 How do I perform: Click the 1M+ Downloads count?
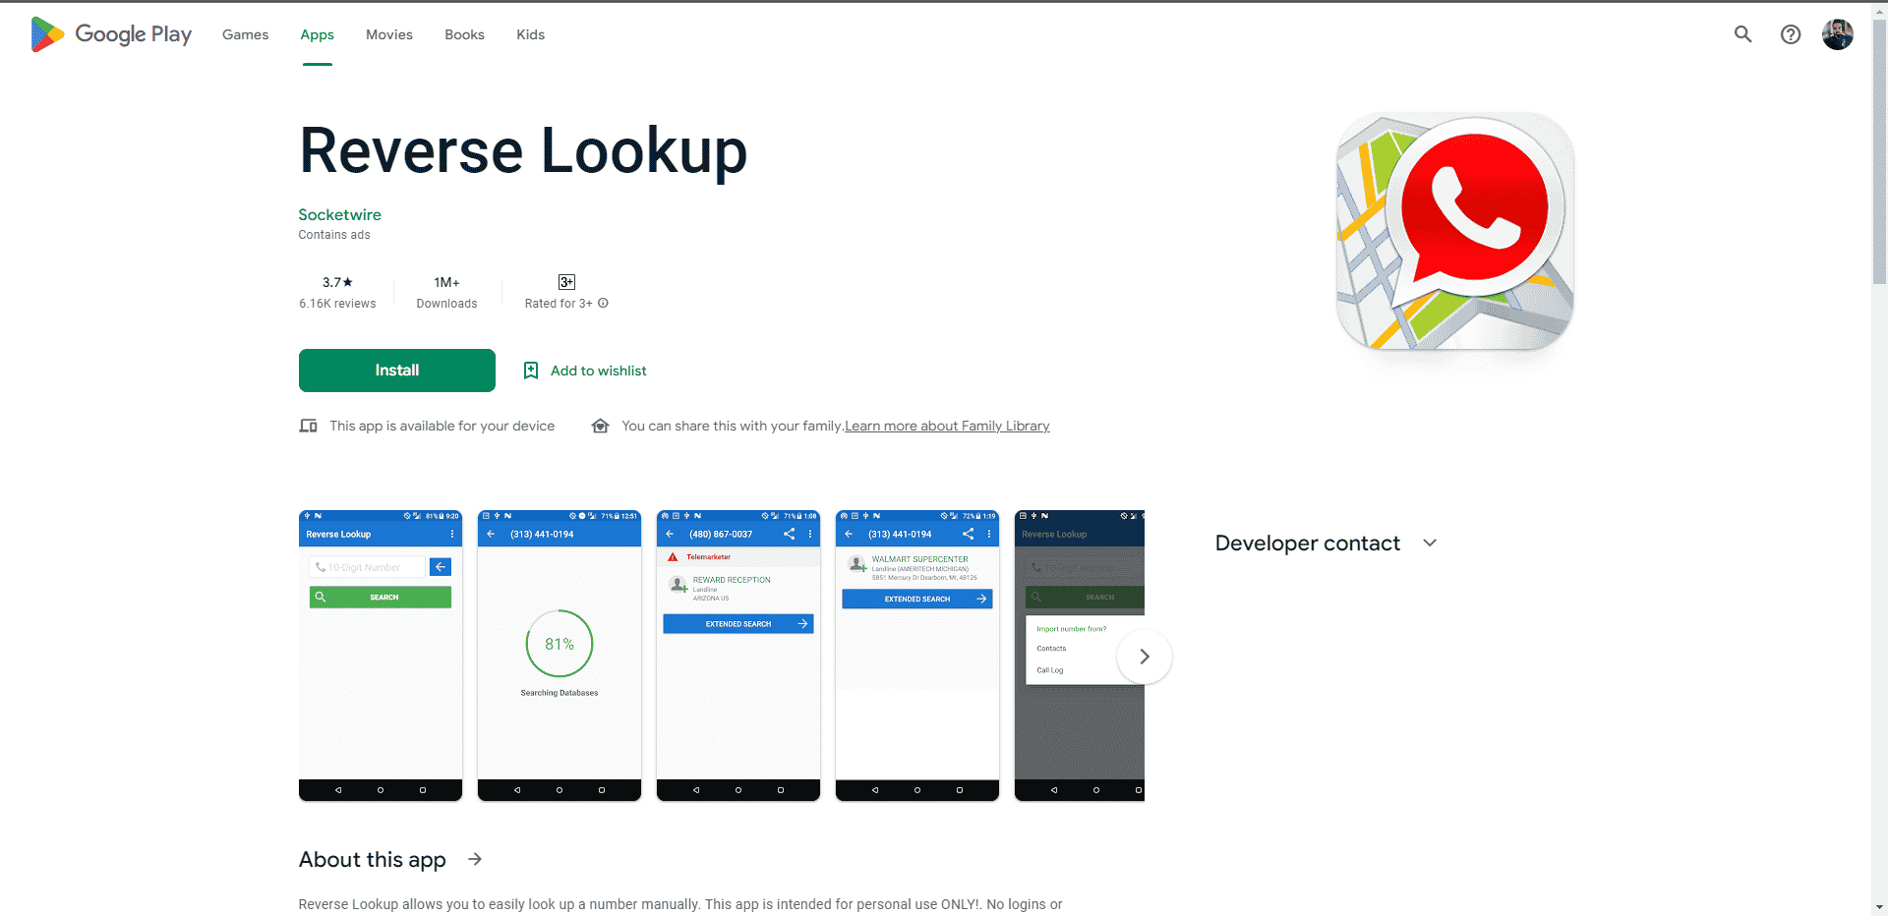446,292
